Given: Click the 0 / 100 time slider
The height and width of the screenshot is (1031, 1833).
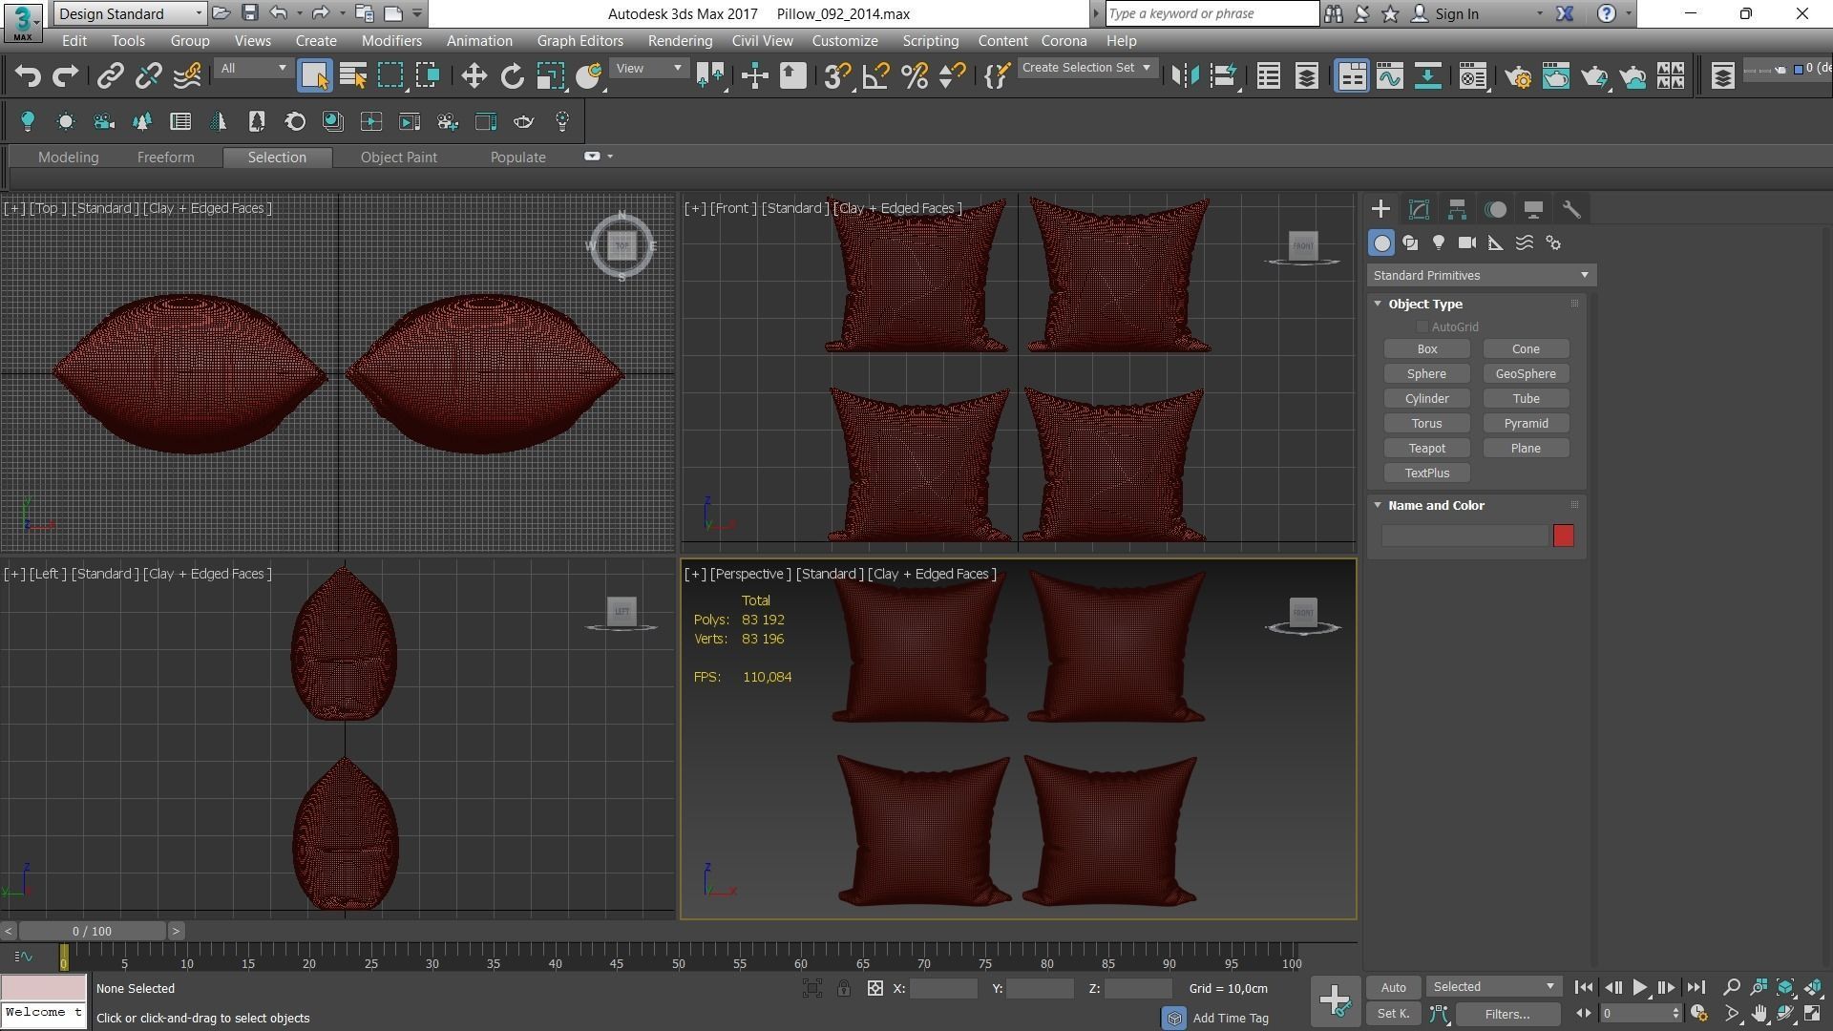Looking at the screenshot, I should (92, 931).
